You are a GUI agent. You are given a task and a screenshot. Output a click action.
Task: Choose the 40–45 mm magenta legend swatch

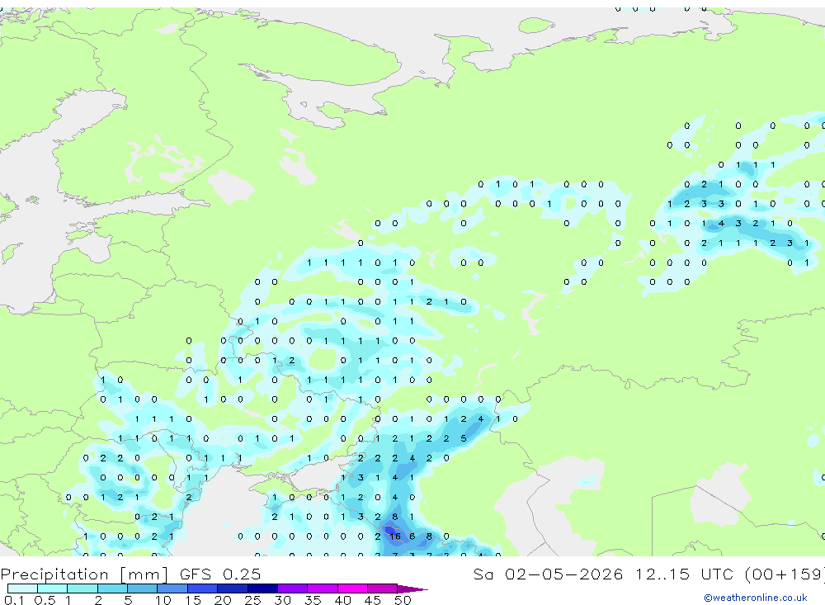pyautogui.click(x=352, y=588)
